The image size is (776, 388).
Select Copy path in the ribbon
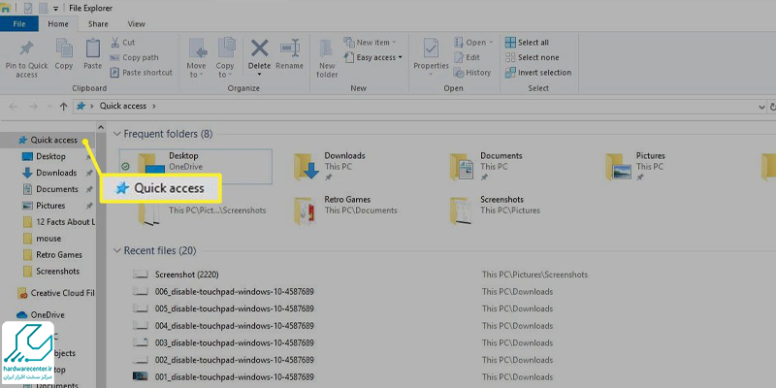[x=134, y=57]
